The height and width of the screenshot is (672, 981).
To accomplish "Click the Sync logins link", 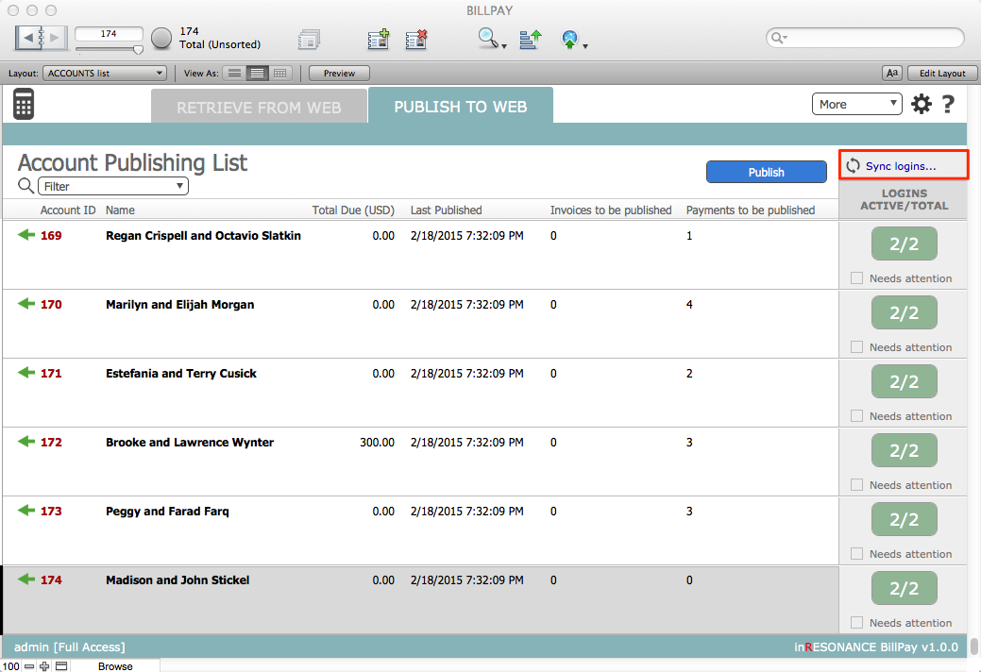I will (x=900, y=166).
